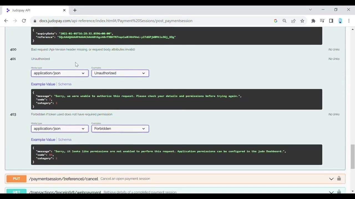Click 'Cancel an open payment session' text
Image resolution: width=355 pixels, height=199 pixels.
[125, 179]
